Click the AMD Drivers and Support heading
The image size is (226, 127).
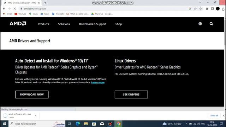(30, 41)
